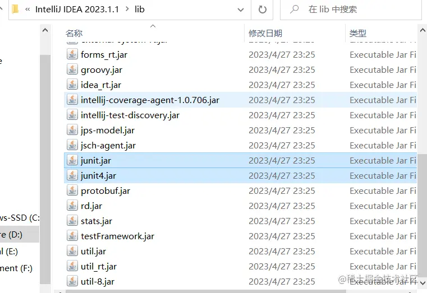Click the modified date of testFramework.jar
Viewport: 427px width, 293px height.
coord(282,236)
